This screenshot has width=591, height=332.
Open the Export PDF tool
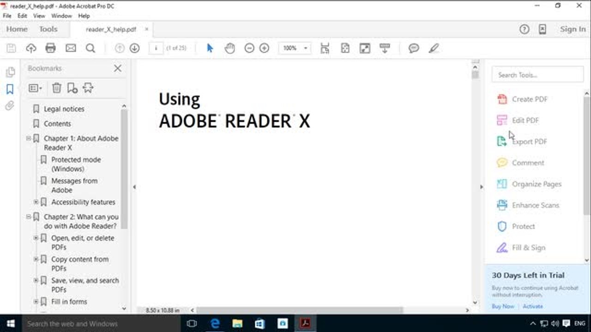(x=522, y=142)
